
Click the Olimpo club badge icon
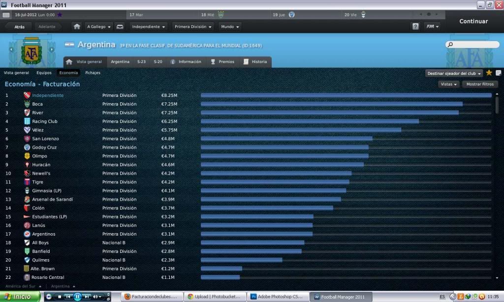point(27,156)
